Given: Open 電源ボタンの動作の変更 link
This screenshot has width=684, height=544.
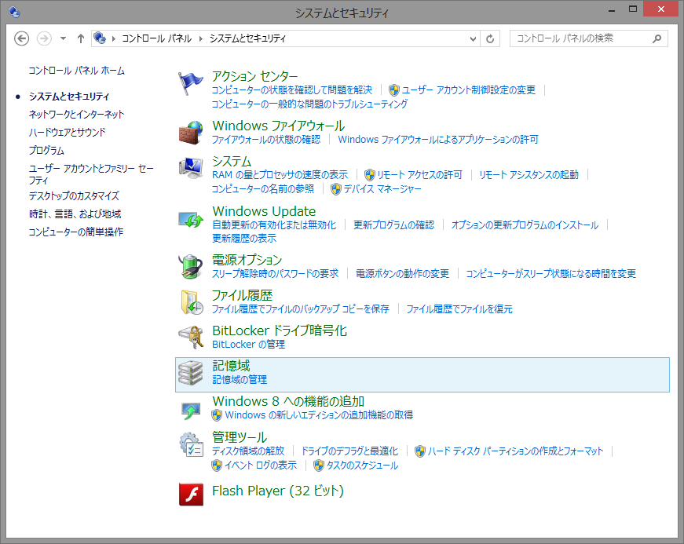Looking at the screenshot, I should (x=403, y=274).
